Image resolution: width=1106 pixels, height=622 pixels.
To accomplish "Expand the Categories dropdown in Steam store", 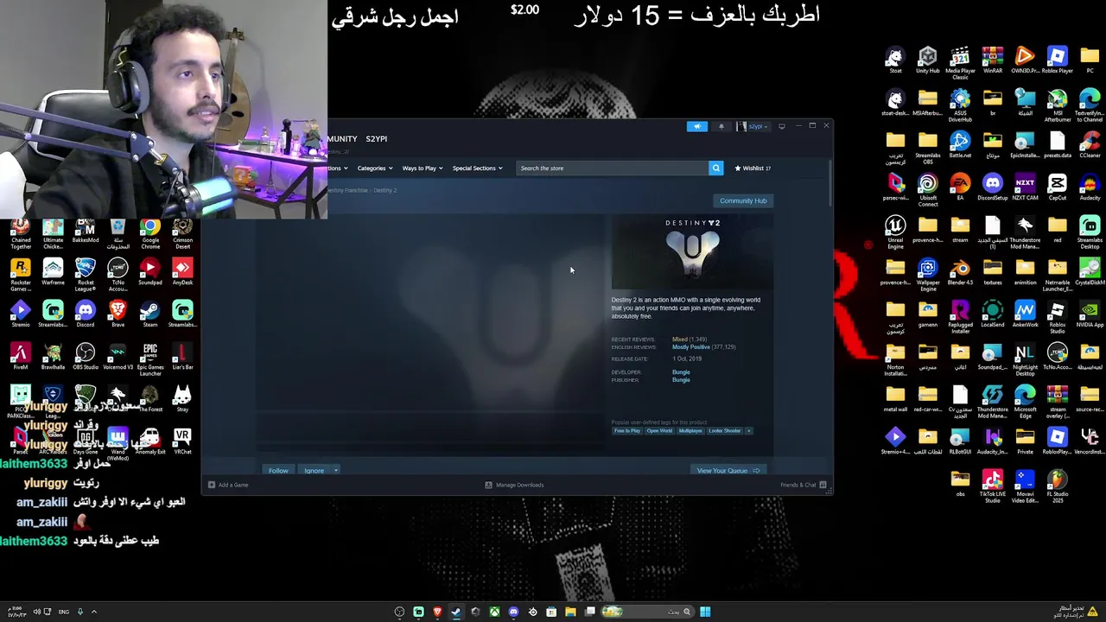I will (375, 168).
